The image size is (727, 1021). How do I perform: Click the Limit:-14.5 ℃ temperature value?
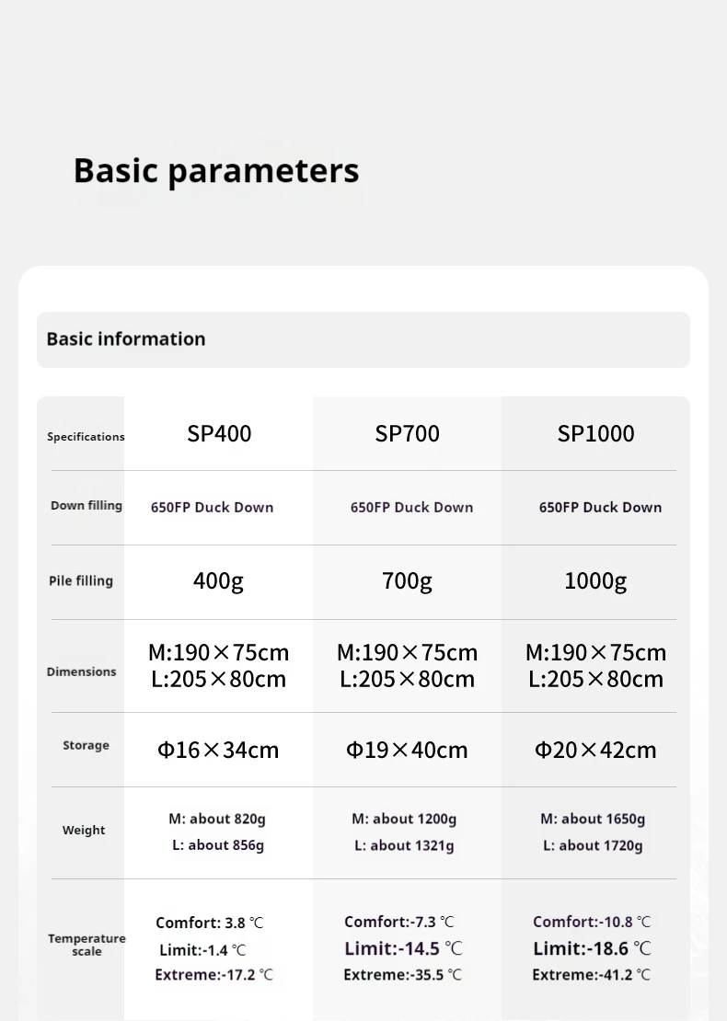[x=404, y=948]
